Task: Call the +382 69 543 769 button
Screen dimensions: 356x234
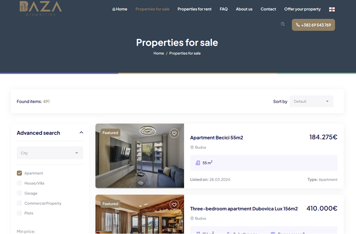Action: click(x=313, y=25)
